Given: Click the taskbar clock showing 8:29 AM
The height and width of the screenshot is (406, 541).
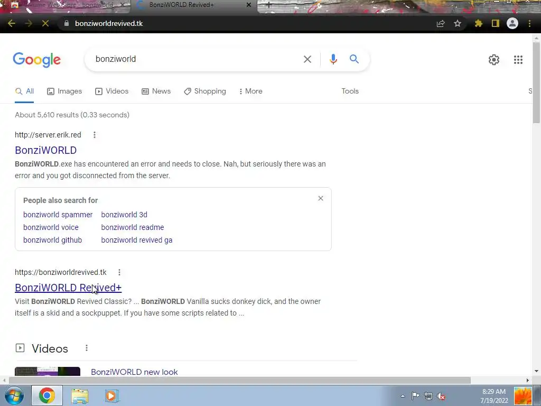Looking at the screenshot, I should (x=494, y=396).
